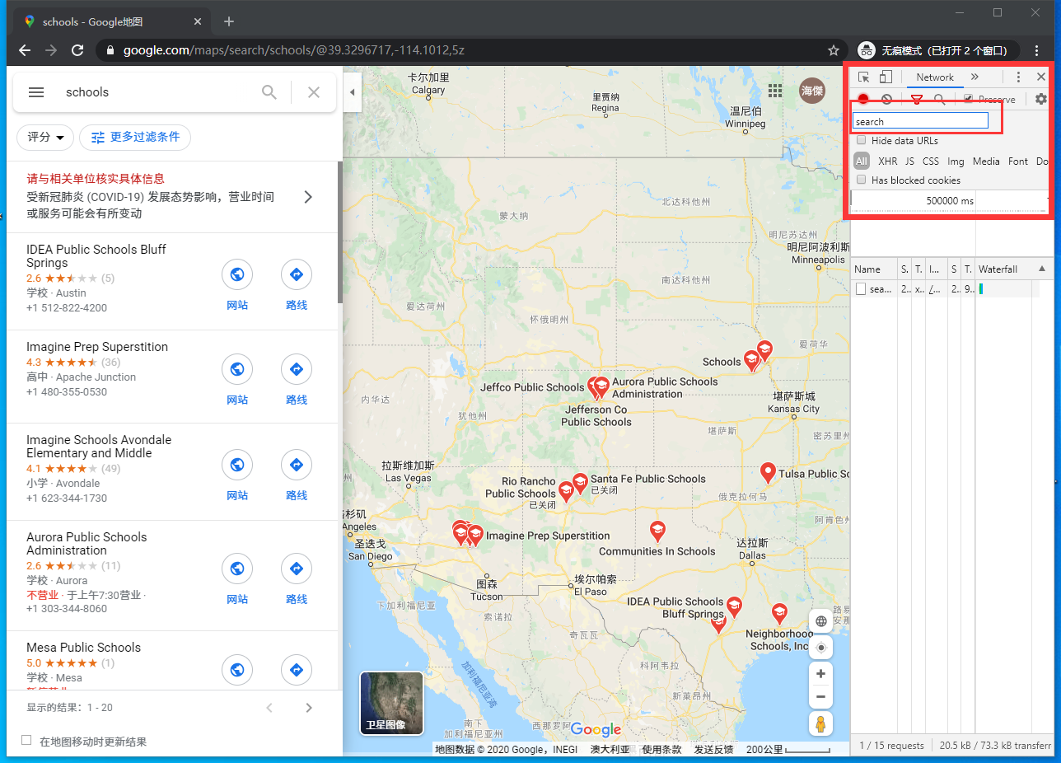Viewport: 1061px width, 763px height.
Task: Zoom in on the map
Action: [820, 674]
